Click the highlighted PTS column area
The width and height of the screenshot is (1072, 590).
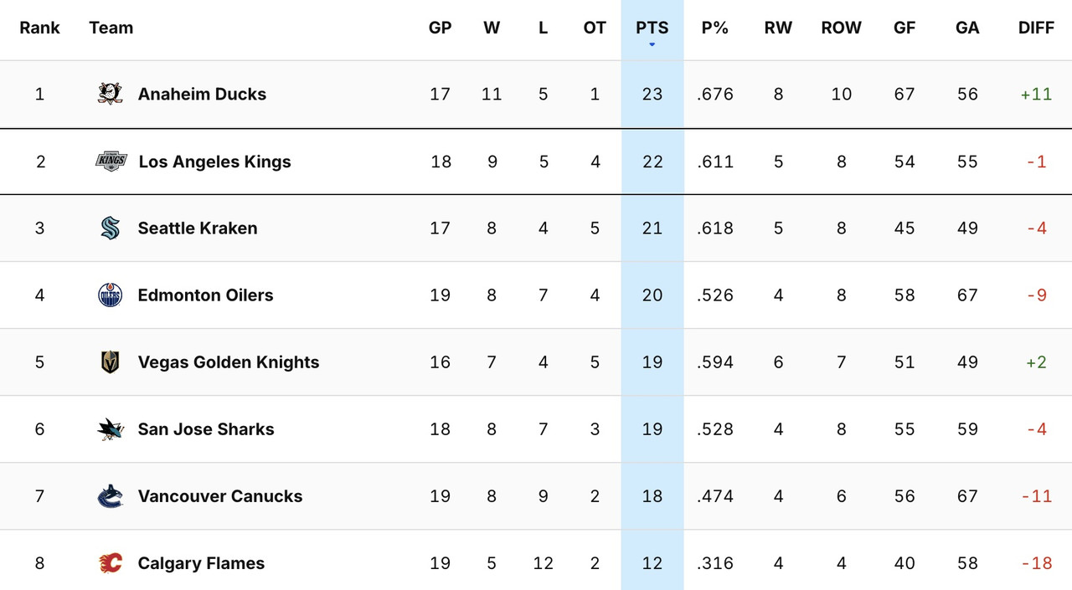(x=652, y=293)
